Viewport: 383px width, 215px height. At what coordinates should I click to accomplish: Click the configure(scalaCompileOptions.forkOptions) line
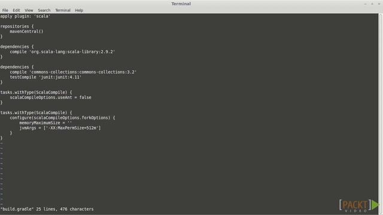(62, 118)
